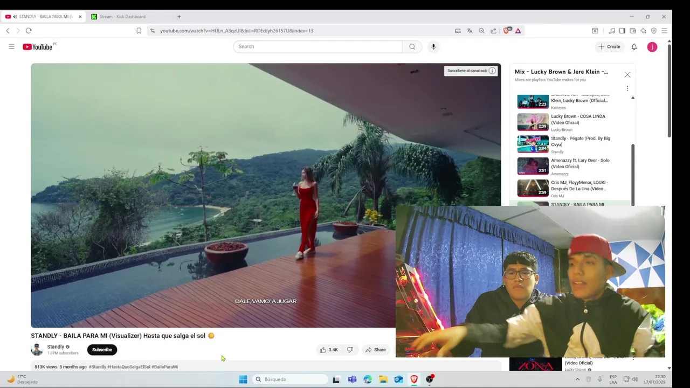Share page via address bar share icon

[493, 31]
